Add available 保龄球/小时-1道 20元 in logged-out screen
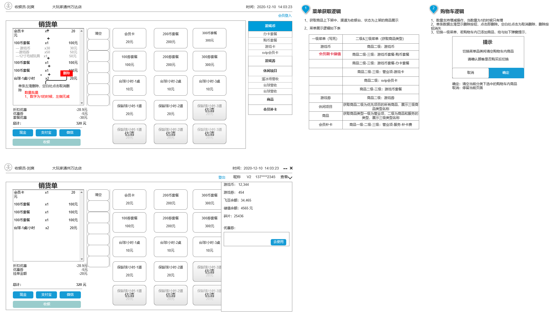The width and height of the screenshot is (552, 320). (129, 110)
